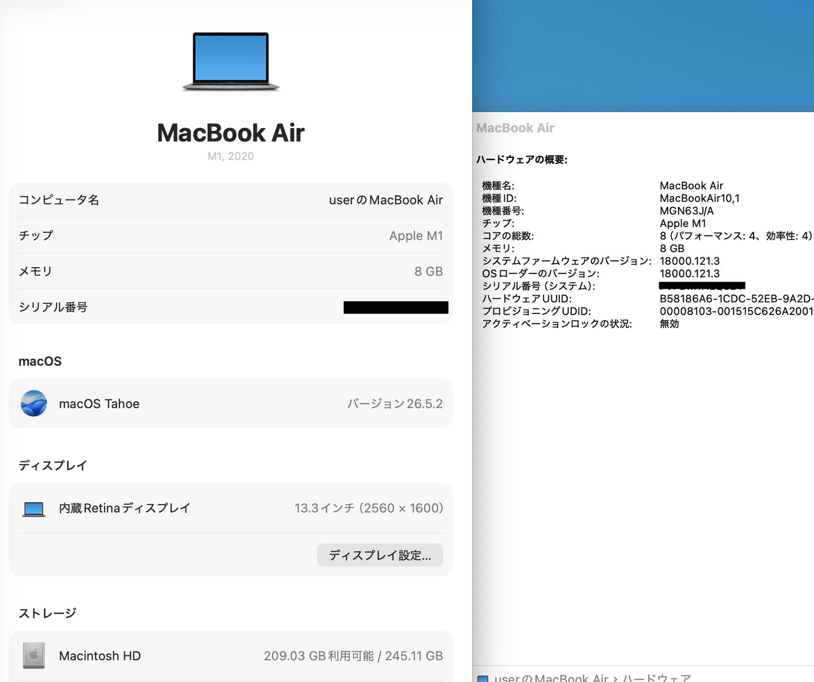Viewport: 814px width, 682px height.
Task: Click the built-in Retina display icon
Action: click(34, 509)
